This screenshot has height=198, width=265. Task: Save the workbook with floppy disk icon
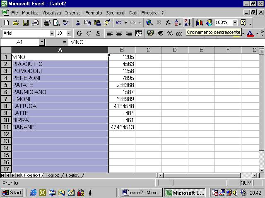pos(26,23)
